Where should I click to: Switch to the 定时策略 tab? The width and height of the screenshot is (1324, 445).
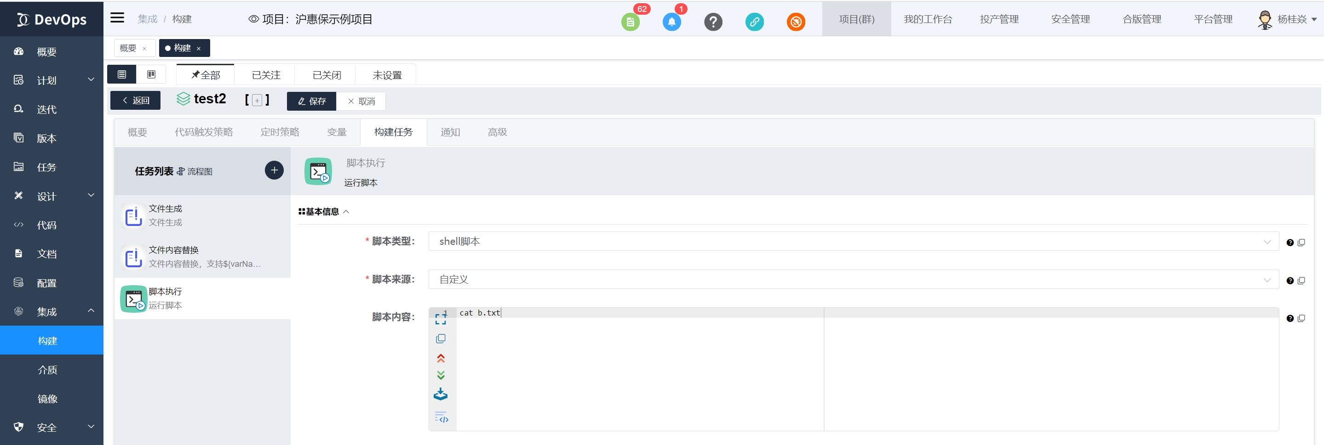(280, 132)
